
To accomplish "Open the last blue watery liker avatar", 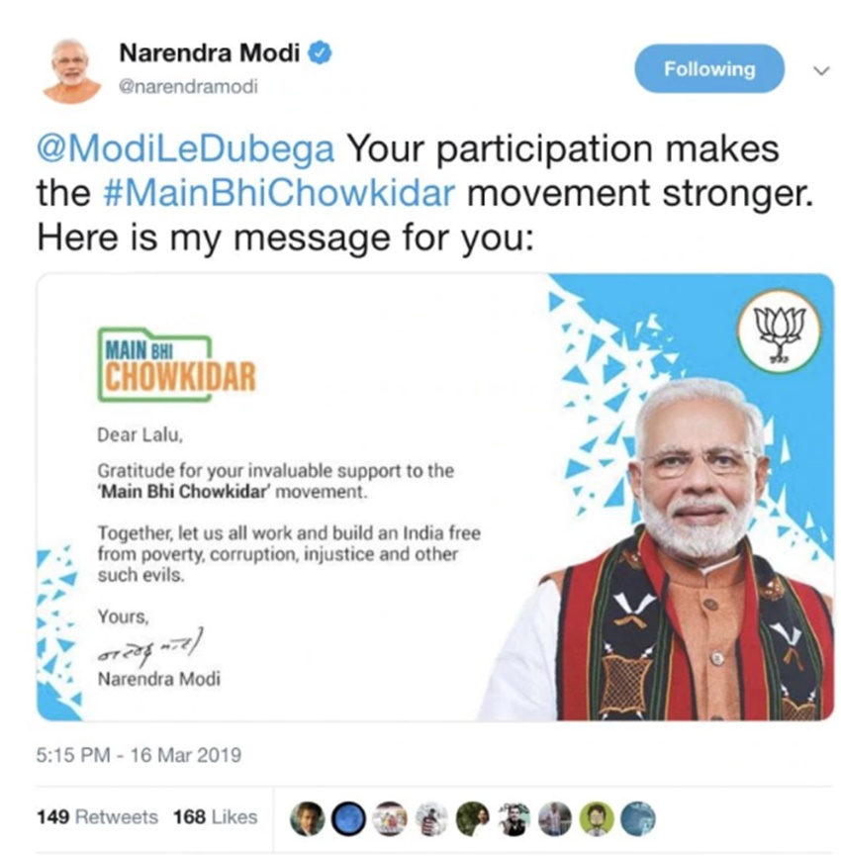I will point(638,818).
